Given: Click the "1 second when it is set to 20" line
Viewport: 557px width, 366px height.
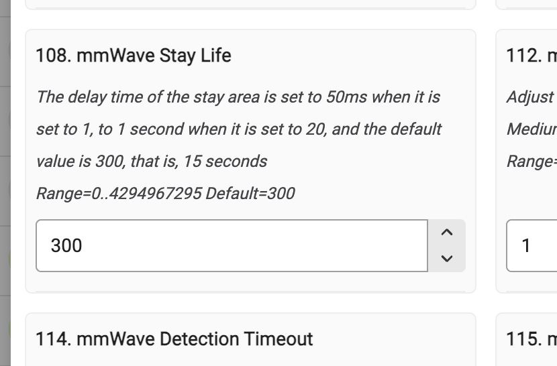Looking at the screenshot, I should [238, 129].
